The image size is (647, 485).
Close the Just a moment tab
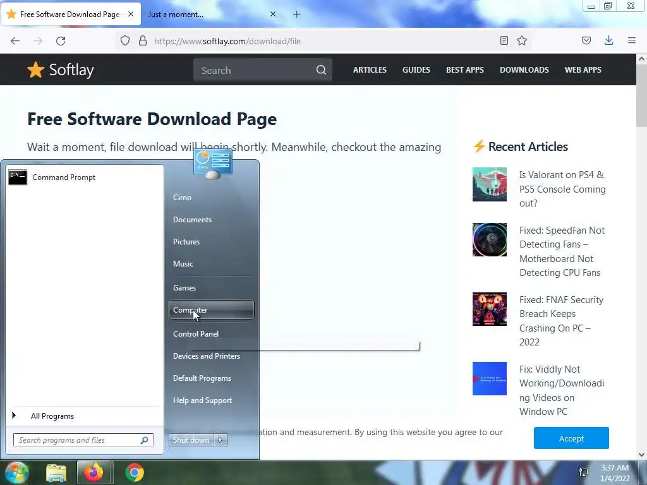point(273,14)
